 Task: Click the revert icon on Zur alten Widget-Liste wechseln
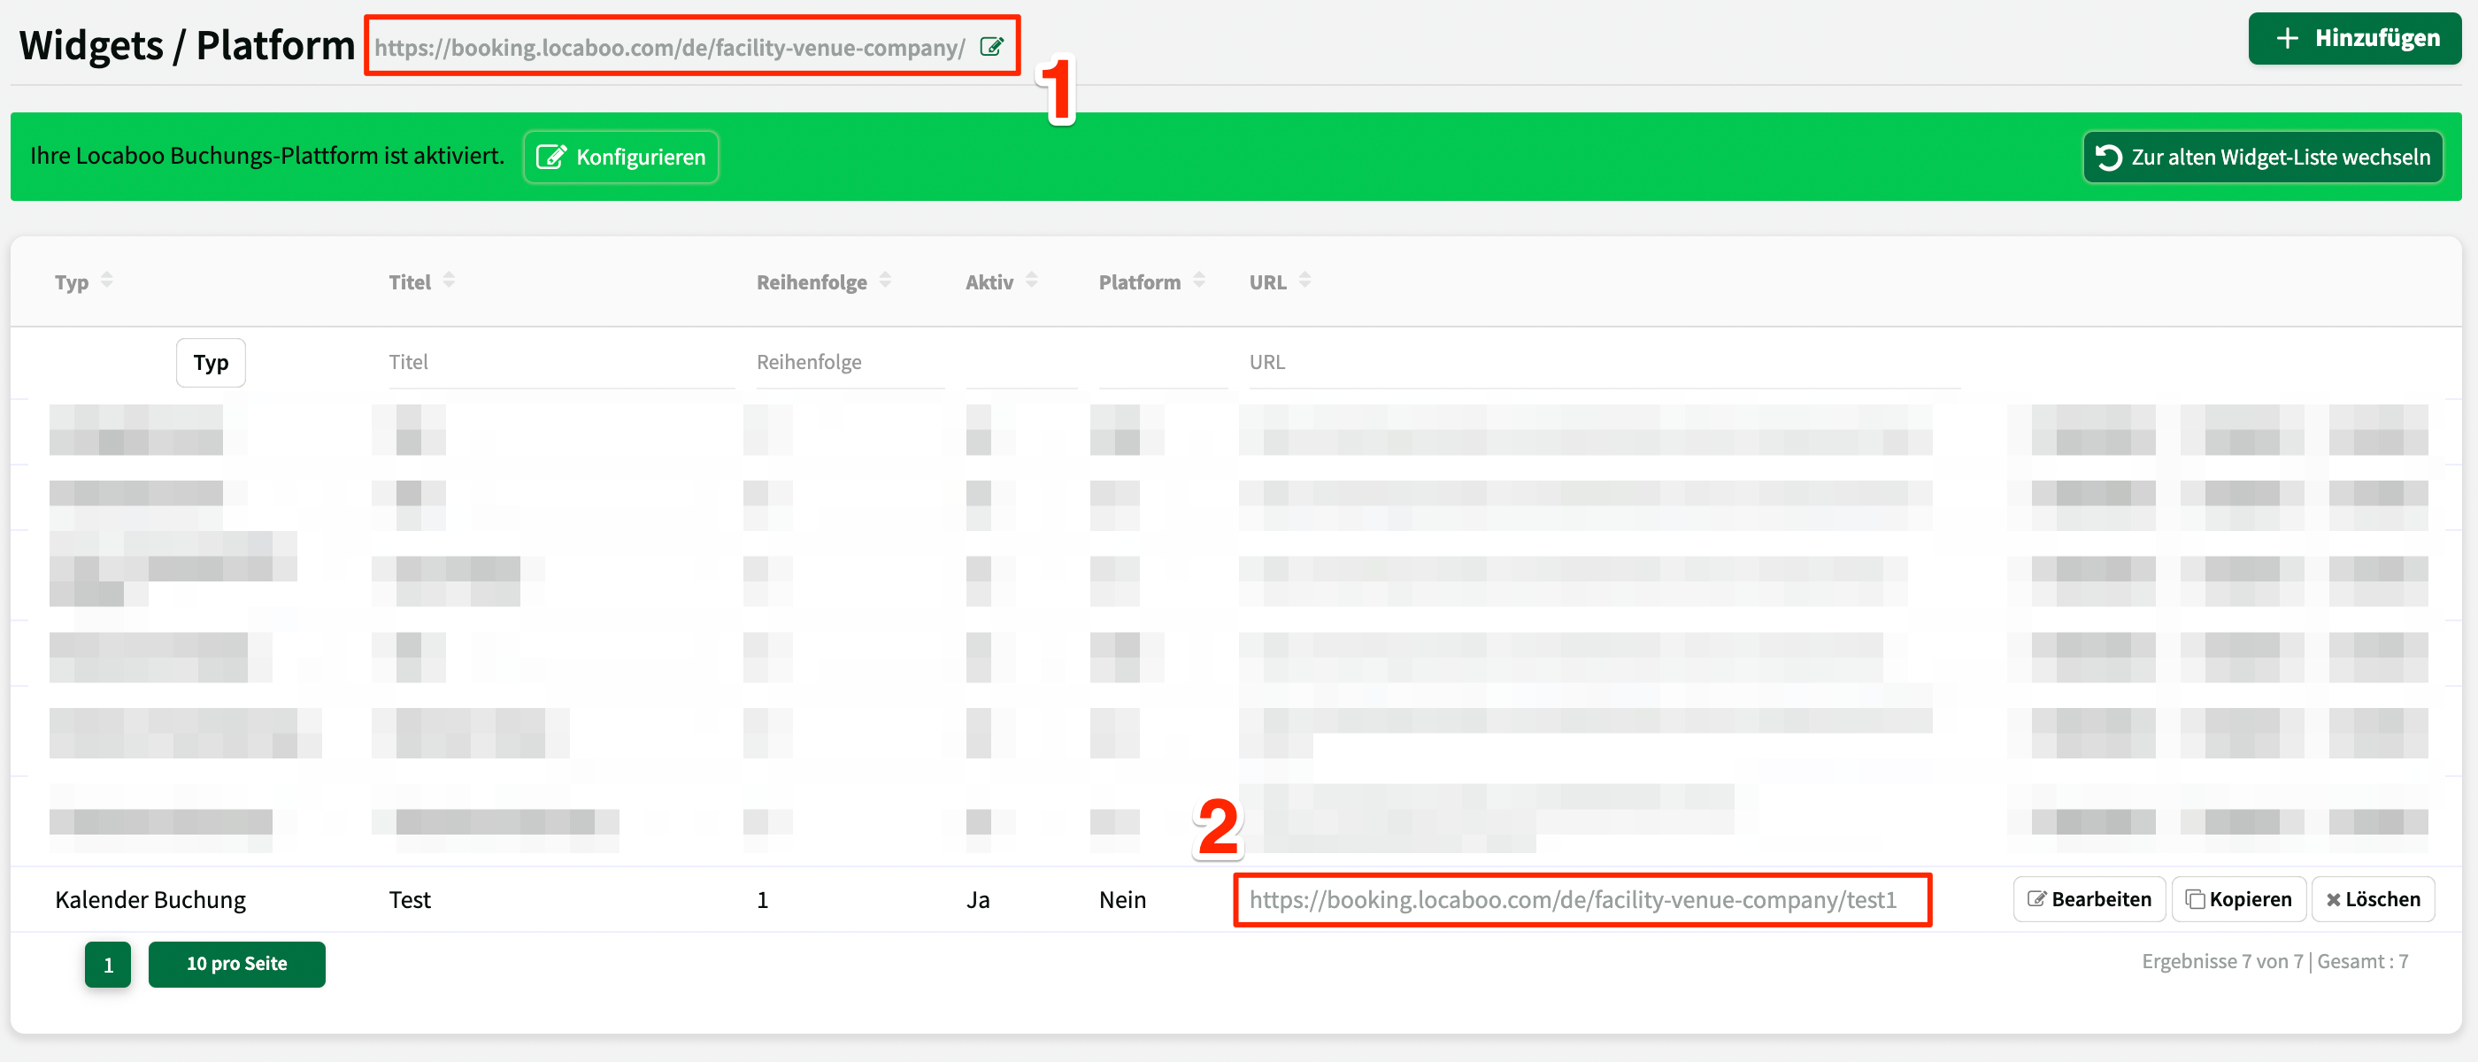click(2109, 157)
